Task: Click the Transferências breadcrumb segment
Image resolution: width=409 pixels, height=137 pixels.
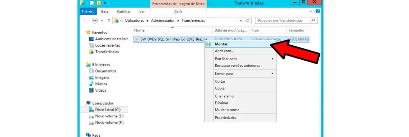Action: coord(193,20)
